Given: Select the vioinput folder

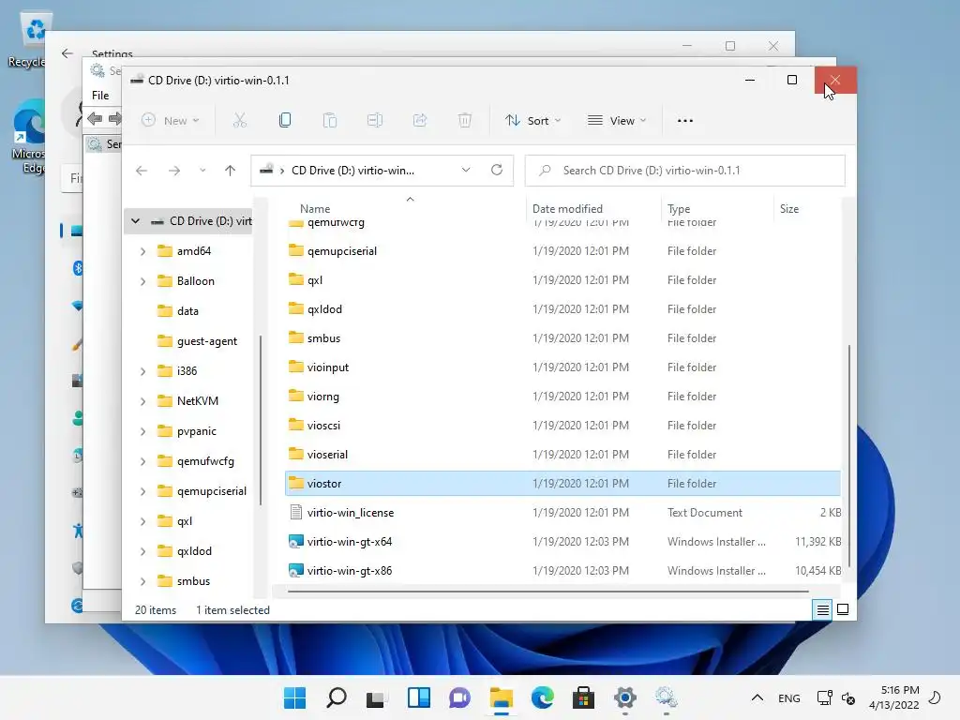Looking at the screenshot, I should click(x=562, y=367).
